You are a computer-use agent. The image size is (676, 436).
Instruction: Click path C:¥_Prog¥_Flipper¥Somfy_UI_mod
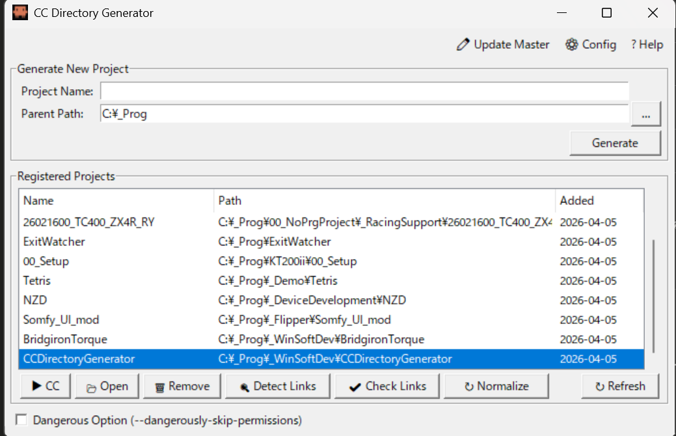(304, 320)
